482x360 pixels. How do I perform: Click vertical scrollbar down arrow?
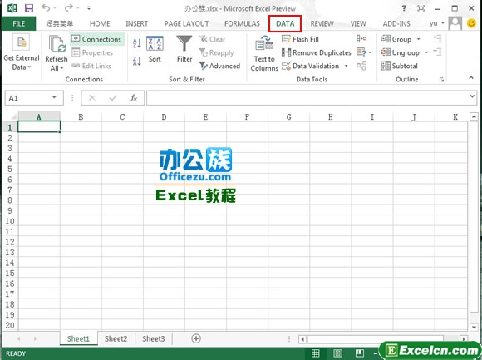coord(474,328)
